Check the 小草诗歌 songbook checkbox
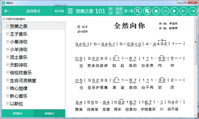The width and height of the screenshot is (199, 119). coord(8,41)
